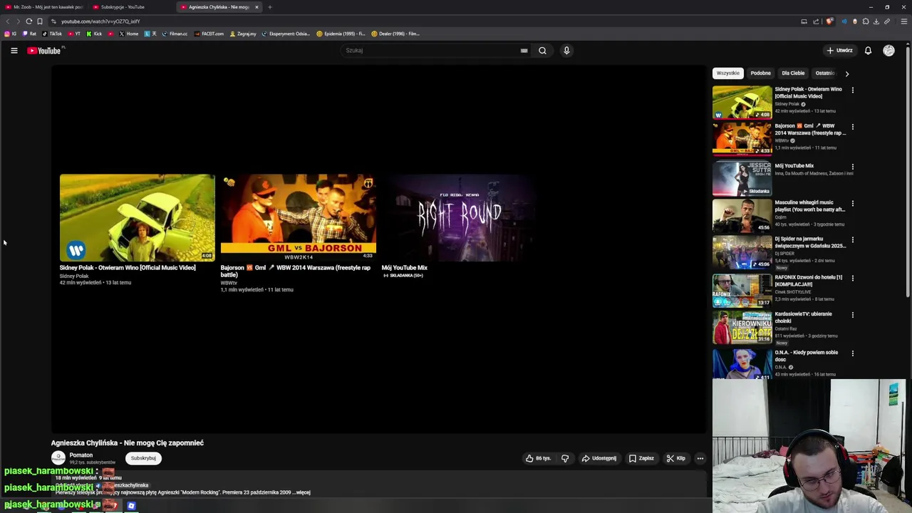Open options for Dj Spider sidebar video
912x513 pixels.
pyautogui.click(x=852, y=240)
